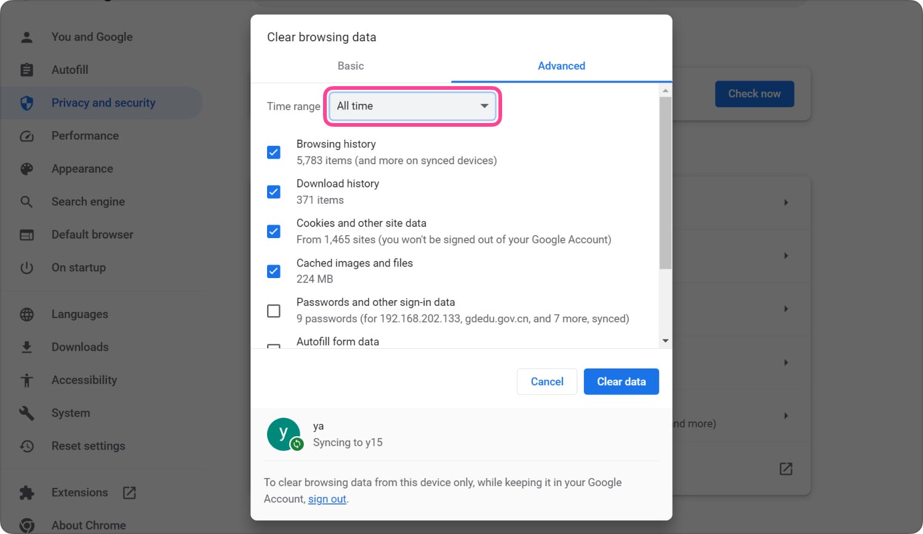Click the '224 MB' cached size text
Image resolution: width=923 pixels, height=534 pixels.
point(314,279)
